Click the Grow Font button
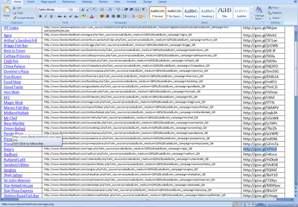The height and width of the screenshot is (207, 298). tap(82, 10)
